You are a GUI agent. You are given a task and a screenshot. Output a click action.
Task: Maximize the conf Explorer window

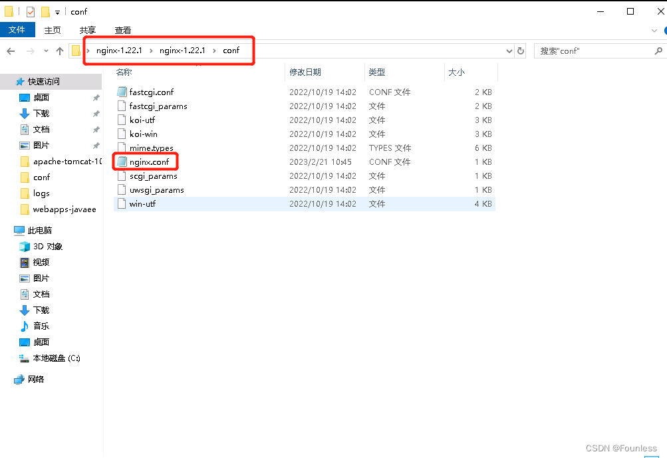click(630, 11)
